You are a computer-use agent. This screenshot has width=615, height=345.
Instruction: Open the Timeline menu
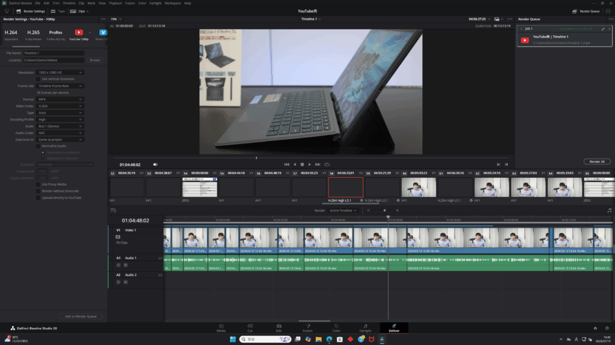point(68,3)
